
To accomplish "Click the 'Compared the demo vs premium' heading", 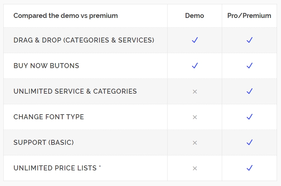I will (66, 16).
